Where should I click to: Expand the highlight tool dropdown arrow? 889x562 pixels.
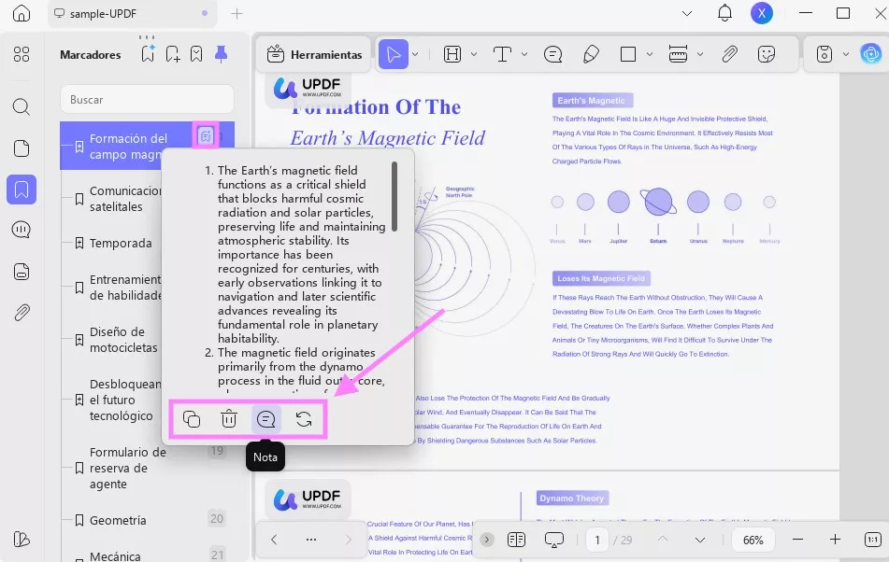tap(474, 54)
